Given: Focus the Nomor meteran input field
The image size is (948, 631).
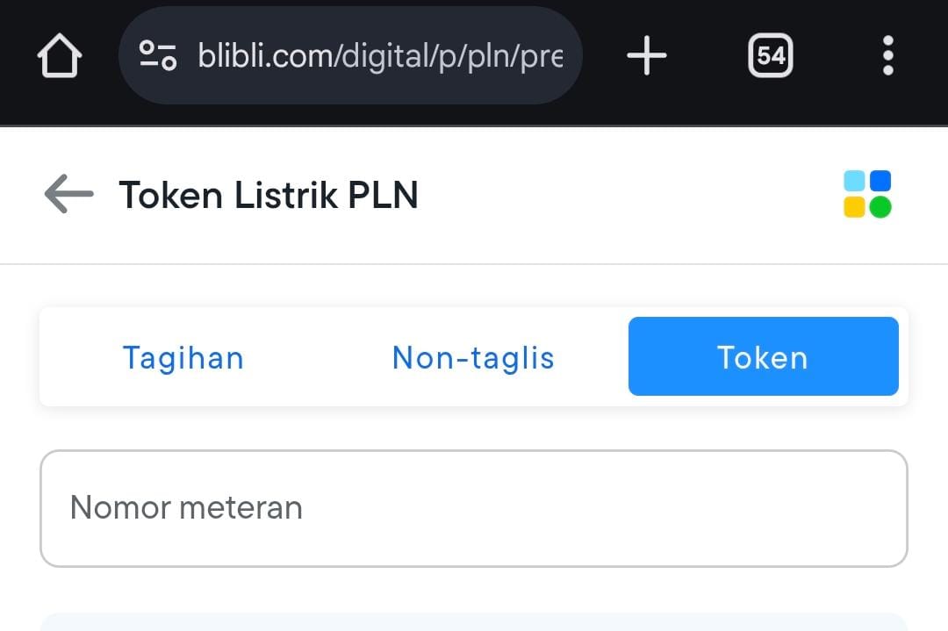Looking at the screenshot, I should tap(474, 508).
